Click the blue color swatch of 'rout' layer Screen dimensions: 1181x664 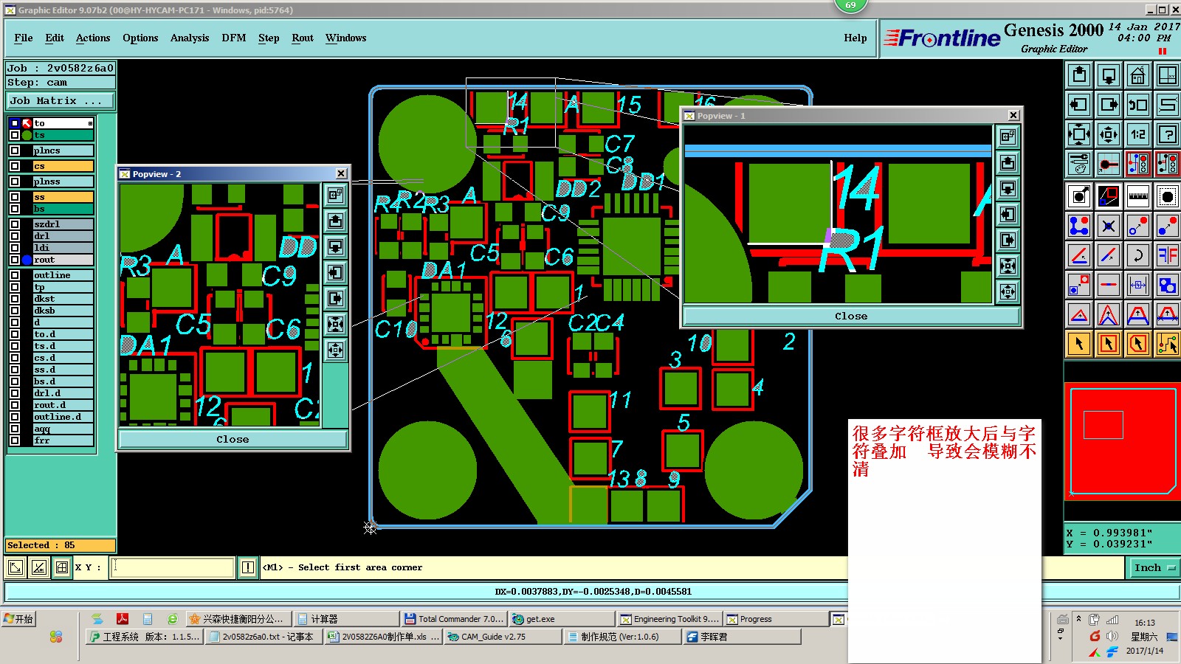[x=27, y=260]
